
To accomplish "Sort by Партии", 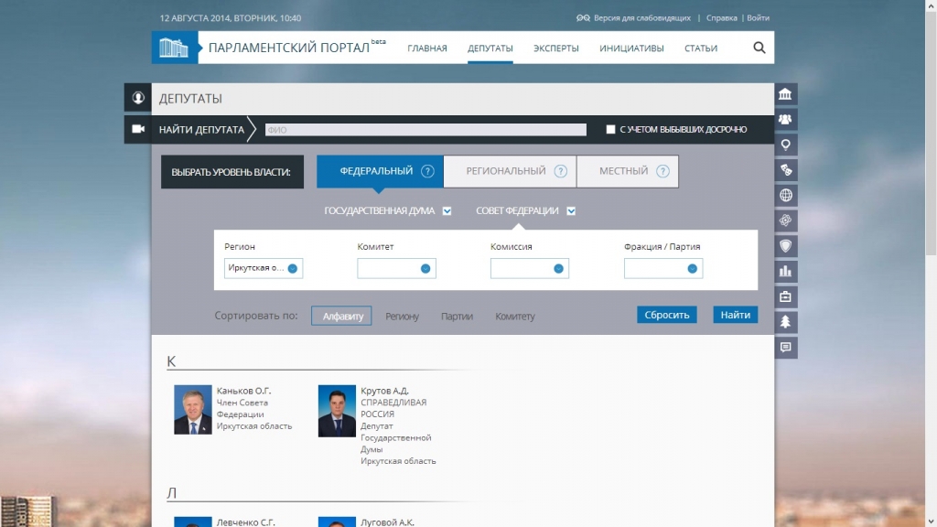I will (458, 316).
